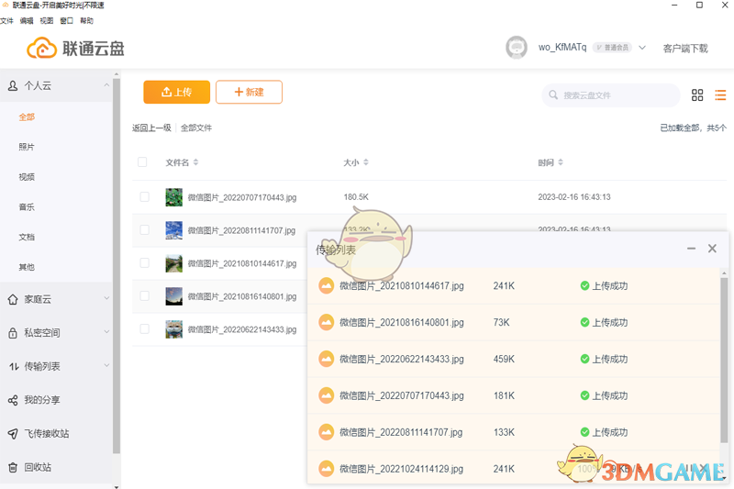Select the 照片 category in sidebar
The width and height of the screenshot is (734, 489).
pyautogui.click(x=27, y=147)
